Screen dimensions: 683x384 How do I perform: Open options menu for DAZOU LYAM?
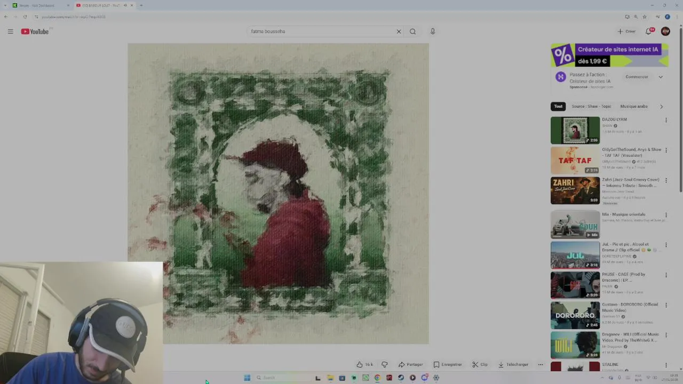click(x=666, y=120)
